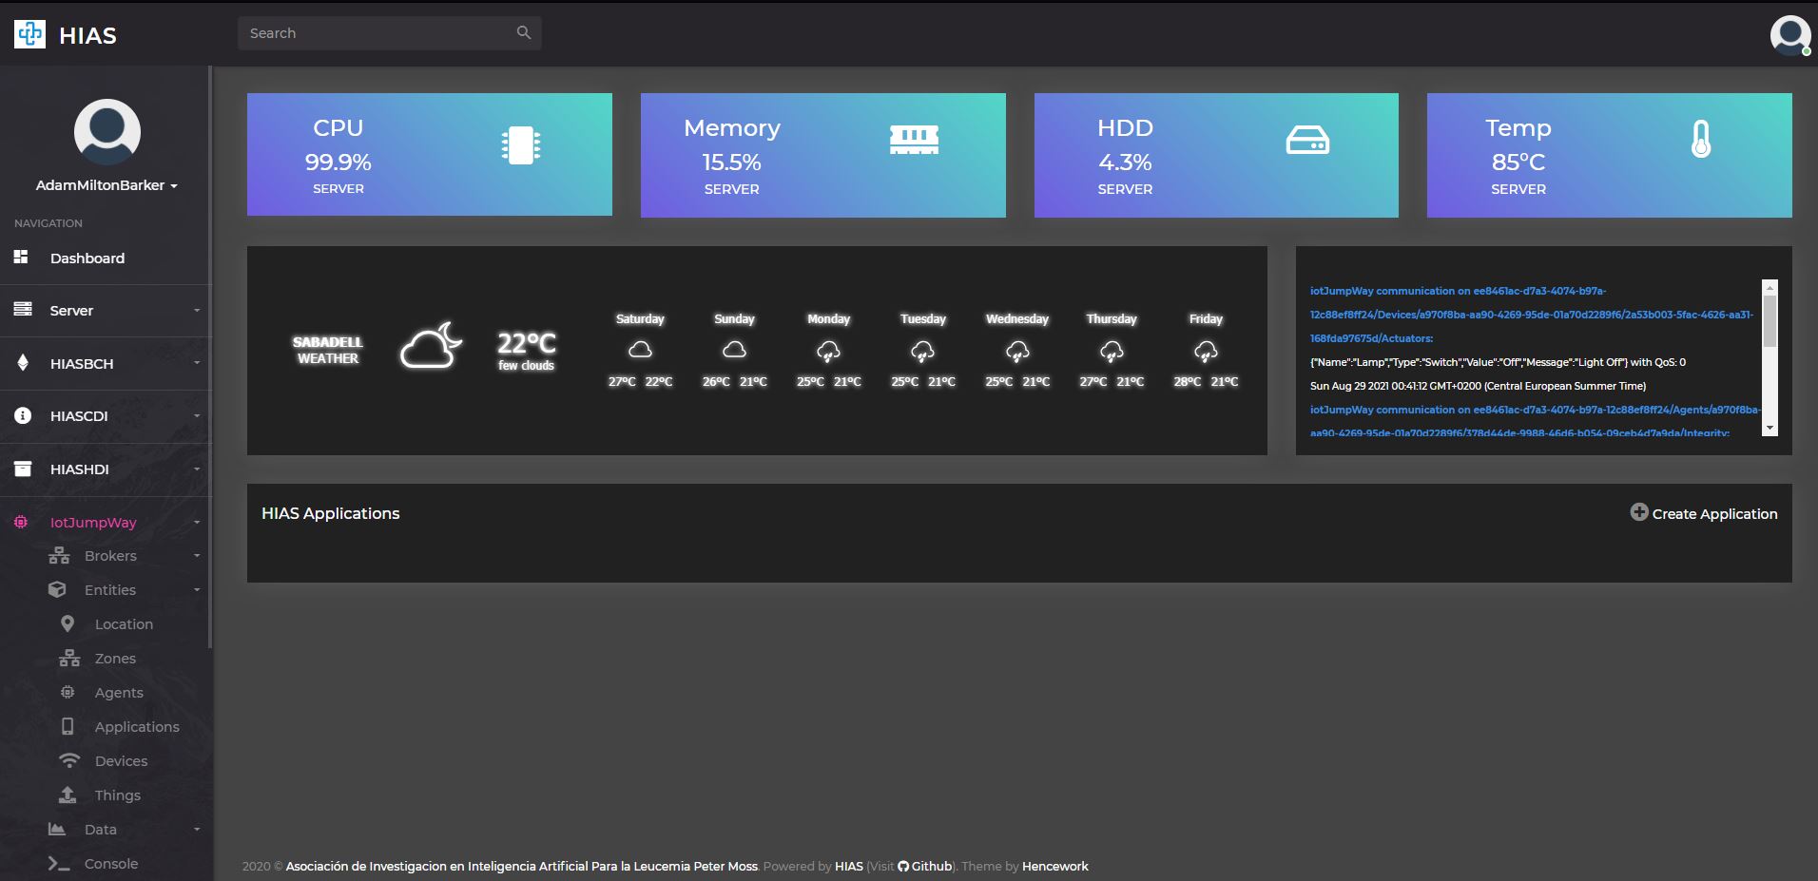Expand the HIASCDI menu arrow
This screenshot has height=881, width=1818.
coord(197,416)
